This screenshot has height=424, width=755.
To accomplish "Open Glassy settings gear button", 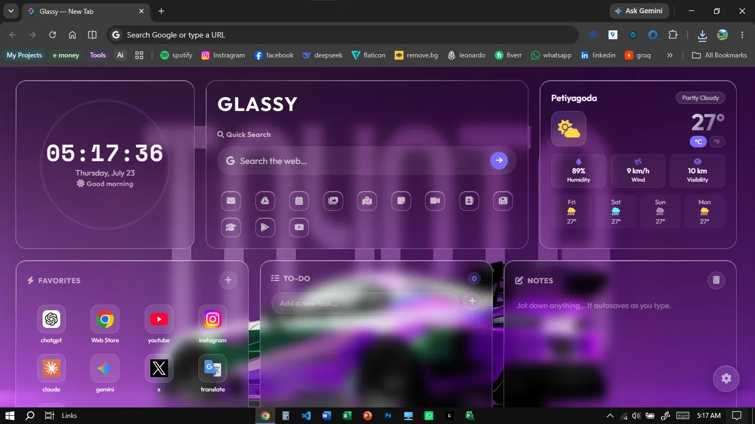I will [x=726, y=379].
